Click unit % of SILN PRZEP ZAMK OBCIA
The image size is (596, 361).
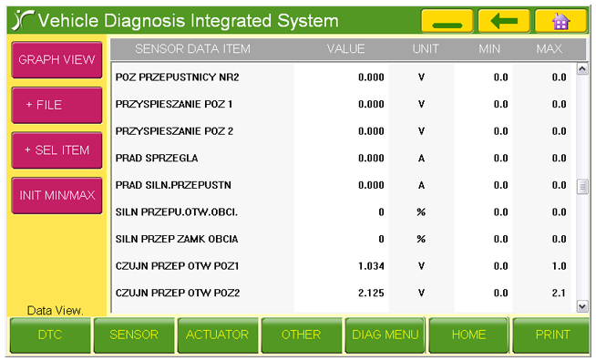coord(421,239)
